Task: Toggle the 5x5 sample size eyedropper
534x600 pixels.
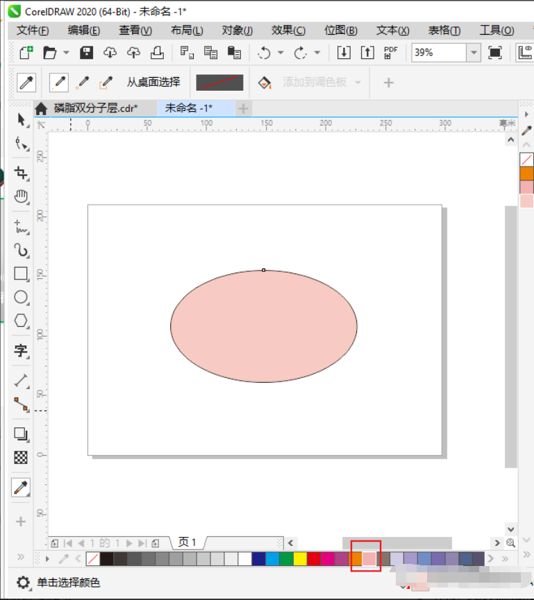Action: click(106, 83)
